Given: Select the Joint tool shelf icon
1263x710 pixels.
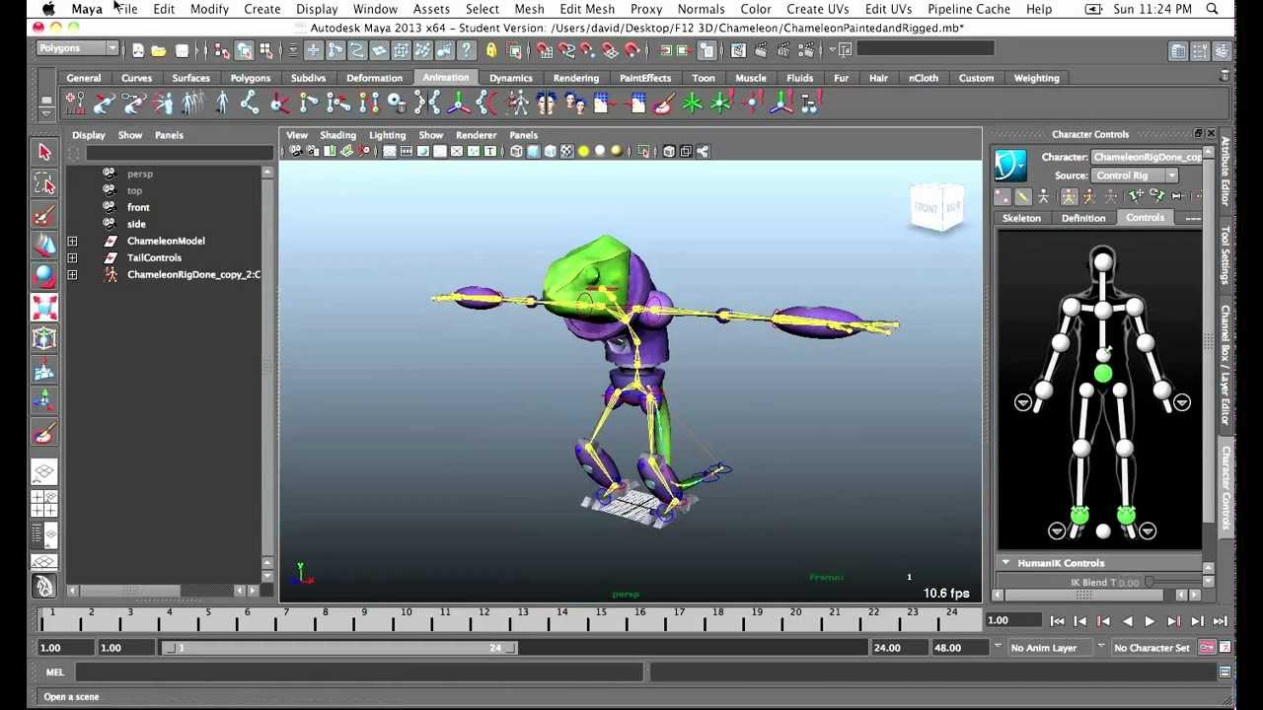Looking at the screenshot, I should (x=251, y=102).
